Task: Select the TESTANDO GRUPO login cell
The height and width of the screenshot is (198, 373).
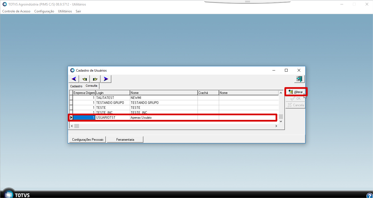Action: [113, 103]
